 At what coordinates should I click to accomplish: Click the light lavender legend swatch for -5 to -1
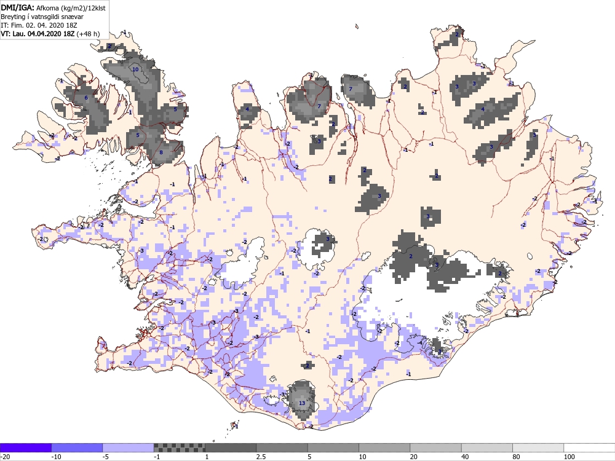coord(129,447)
